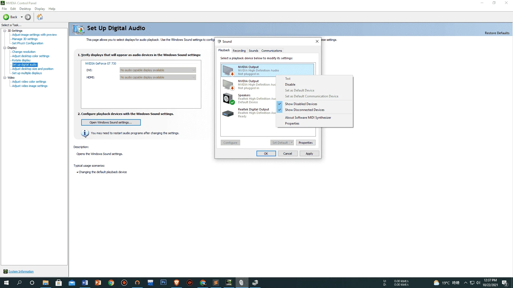Click the volume icon in system tray

tap(478, 283)
